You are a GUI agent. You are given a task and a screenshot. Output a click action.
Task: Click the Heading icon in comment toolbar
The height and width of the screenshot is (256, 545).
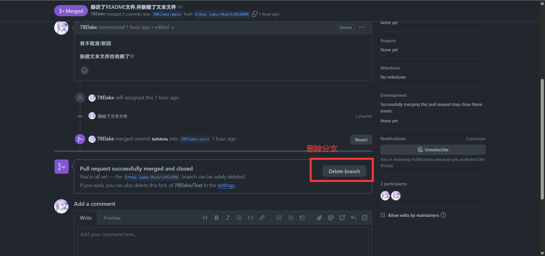pos(205,218)
